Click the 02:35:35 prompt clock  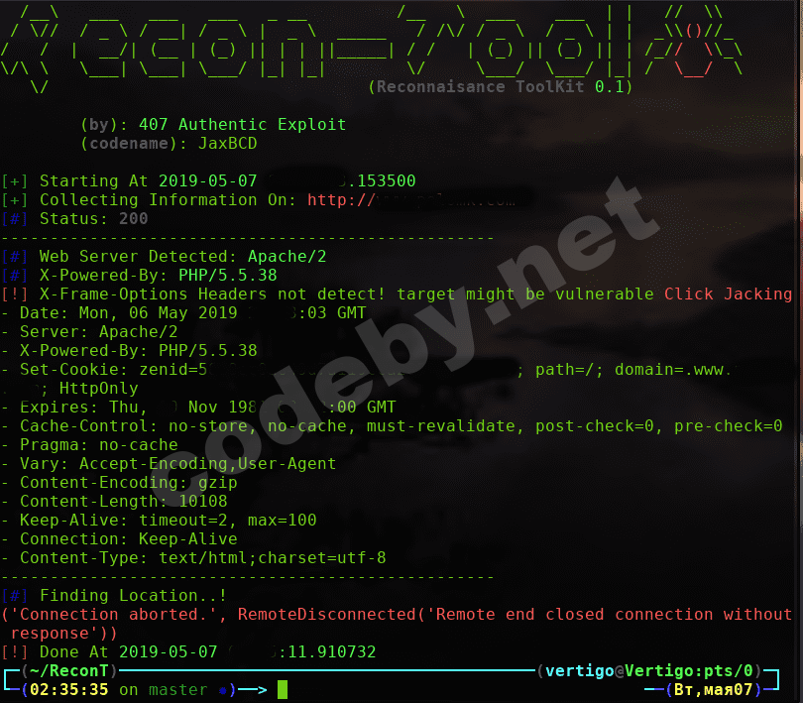[69, 690]
